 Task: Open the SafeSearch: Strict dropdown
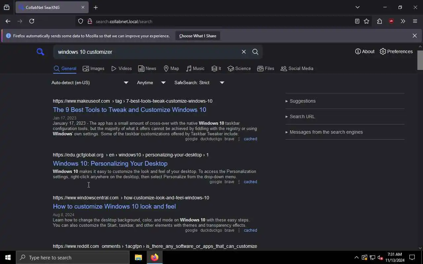click(x=199, y=82)
